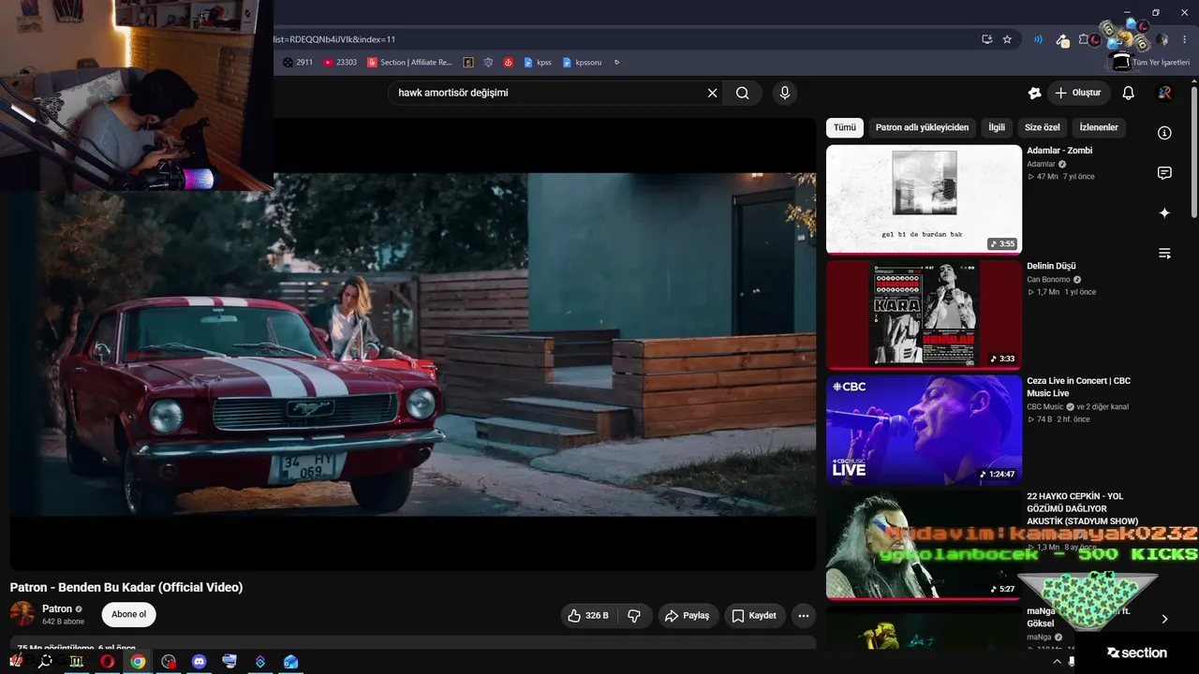
Task: Open the Delinin Düşü video thumbnail
Action: pyautogui.click(x=924, y=315)
